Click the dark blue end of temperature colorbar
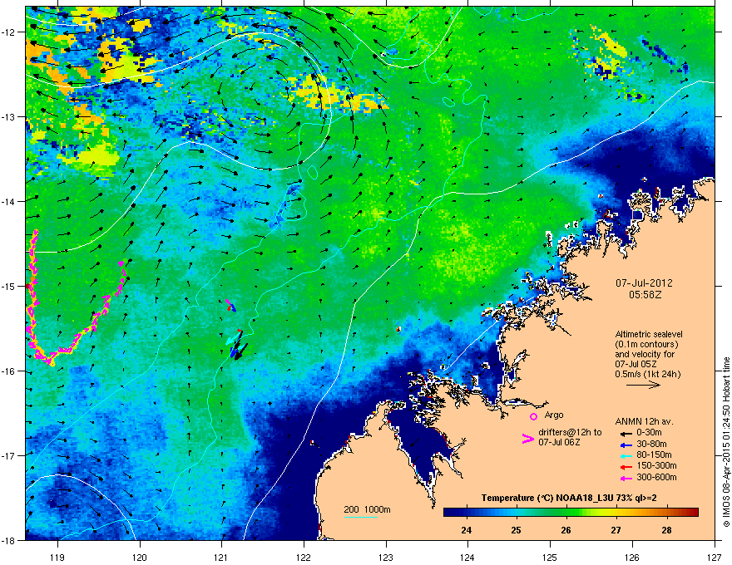 (x=449, y=513)
